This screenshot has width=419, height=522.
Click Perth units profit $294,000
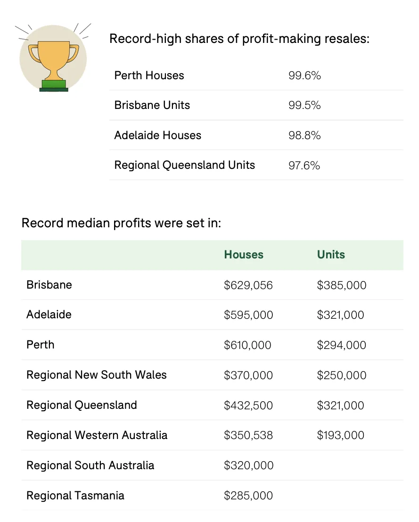(341, 345)
